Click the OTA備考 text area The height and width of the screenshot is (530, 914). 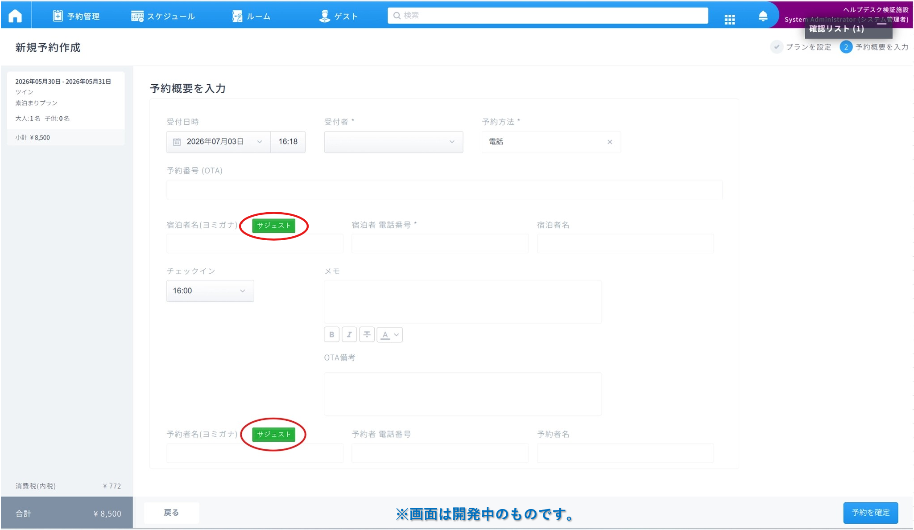463,394
